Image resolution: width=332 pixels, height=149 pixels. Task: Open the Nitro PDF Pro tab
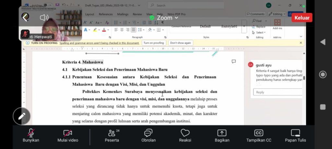tap(176, 14)
